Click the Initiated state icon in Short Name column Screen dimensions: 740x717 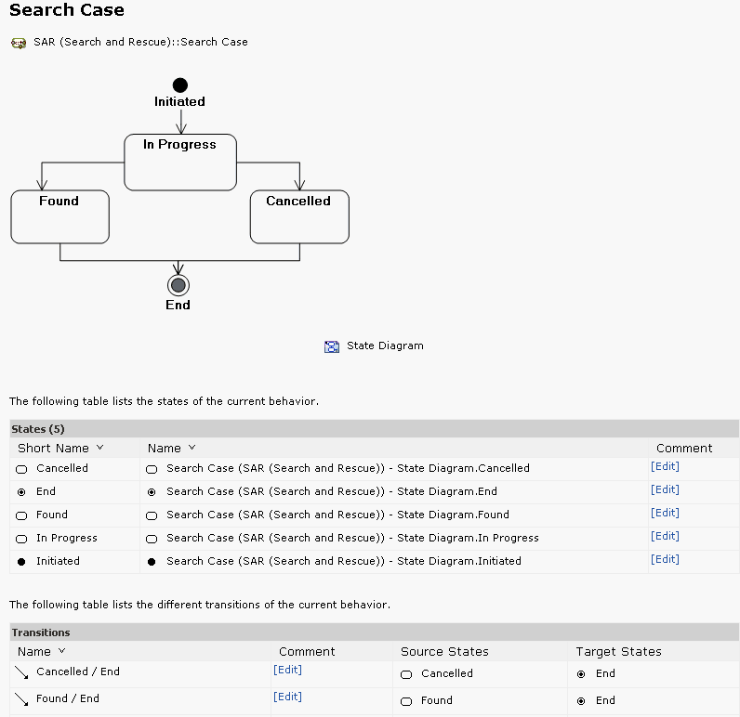(x=21, y=562)
